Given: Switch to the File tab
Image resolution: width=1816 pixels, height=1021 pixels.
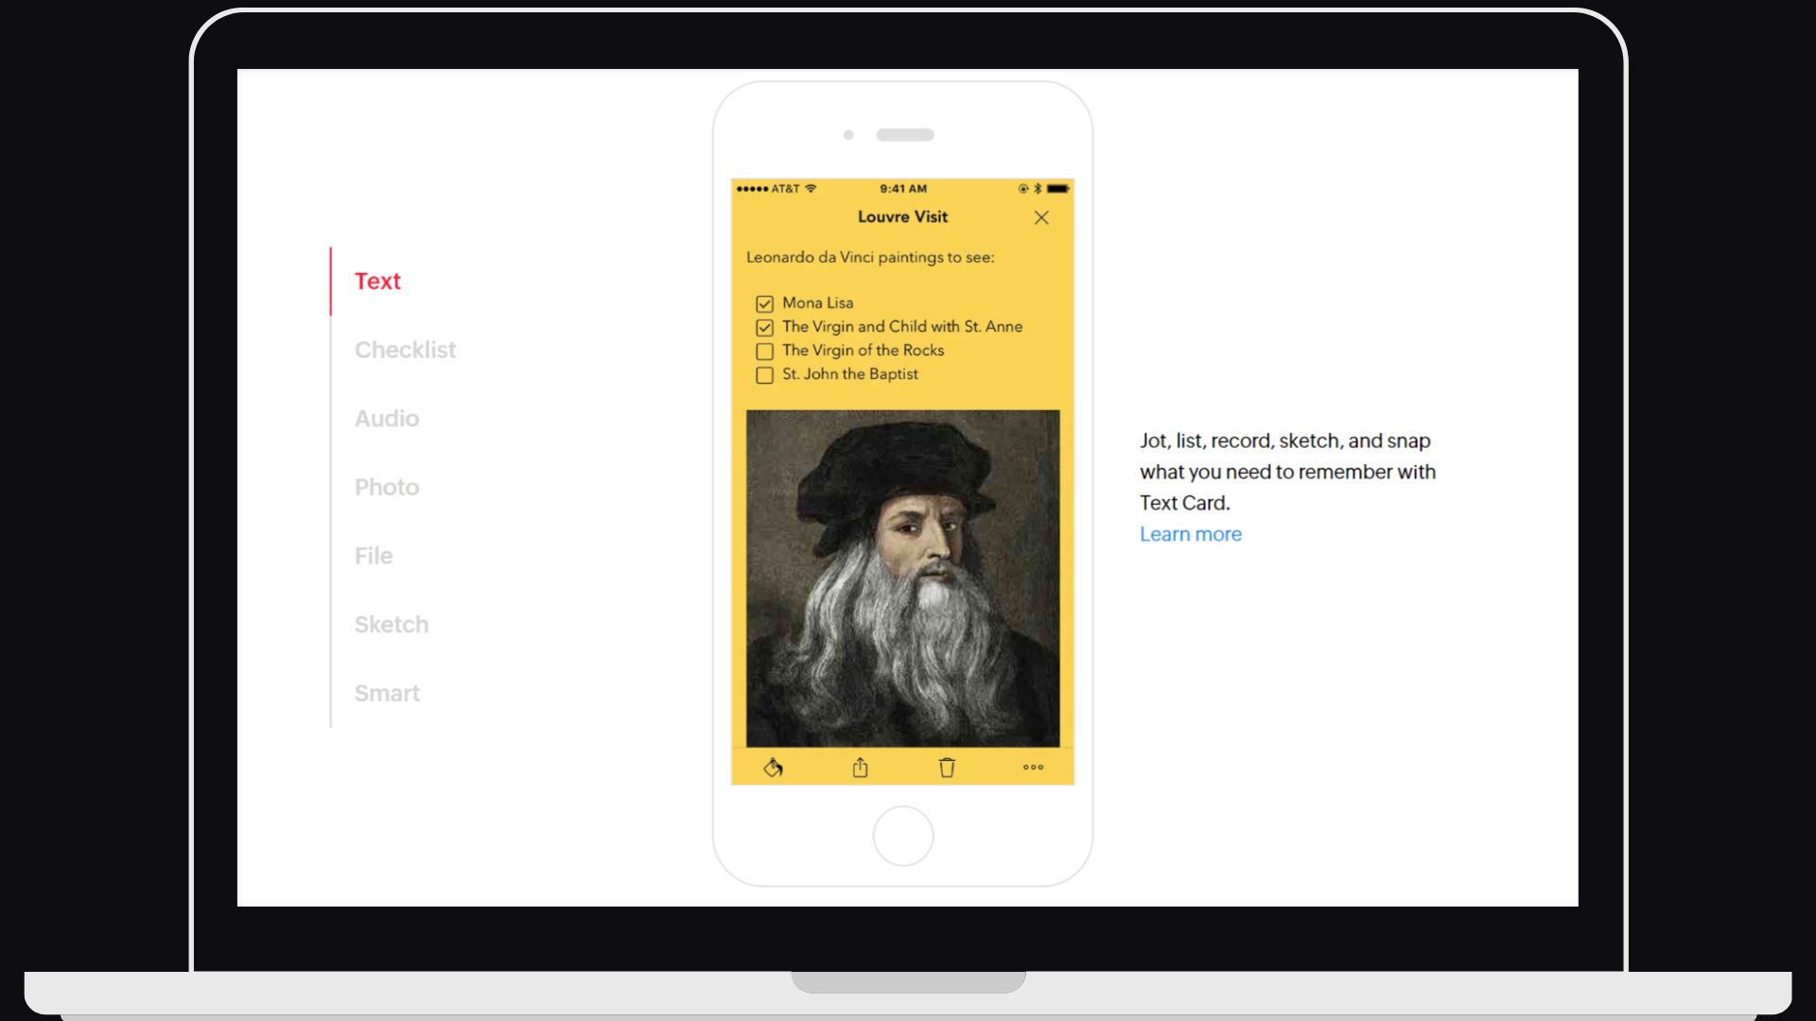Looking at the screenshot, I should coord(374,556).
